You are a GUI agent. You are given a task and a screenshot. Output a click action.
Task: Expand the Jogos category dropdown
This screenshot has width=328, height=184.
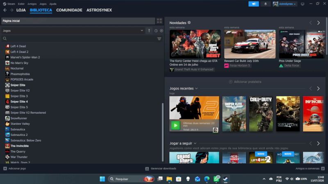point(142,30)
